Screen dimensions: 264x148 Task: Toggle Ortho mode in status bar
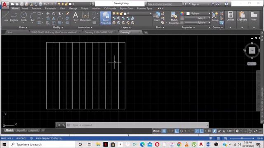pyautogui.click(x=177, y=131)
